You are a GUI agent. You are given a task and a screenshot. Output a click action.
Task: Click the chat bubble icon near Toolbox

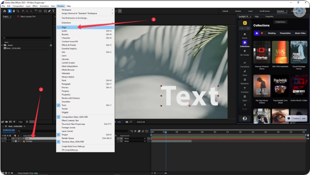(x=289, y=119)
